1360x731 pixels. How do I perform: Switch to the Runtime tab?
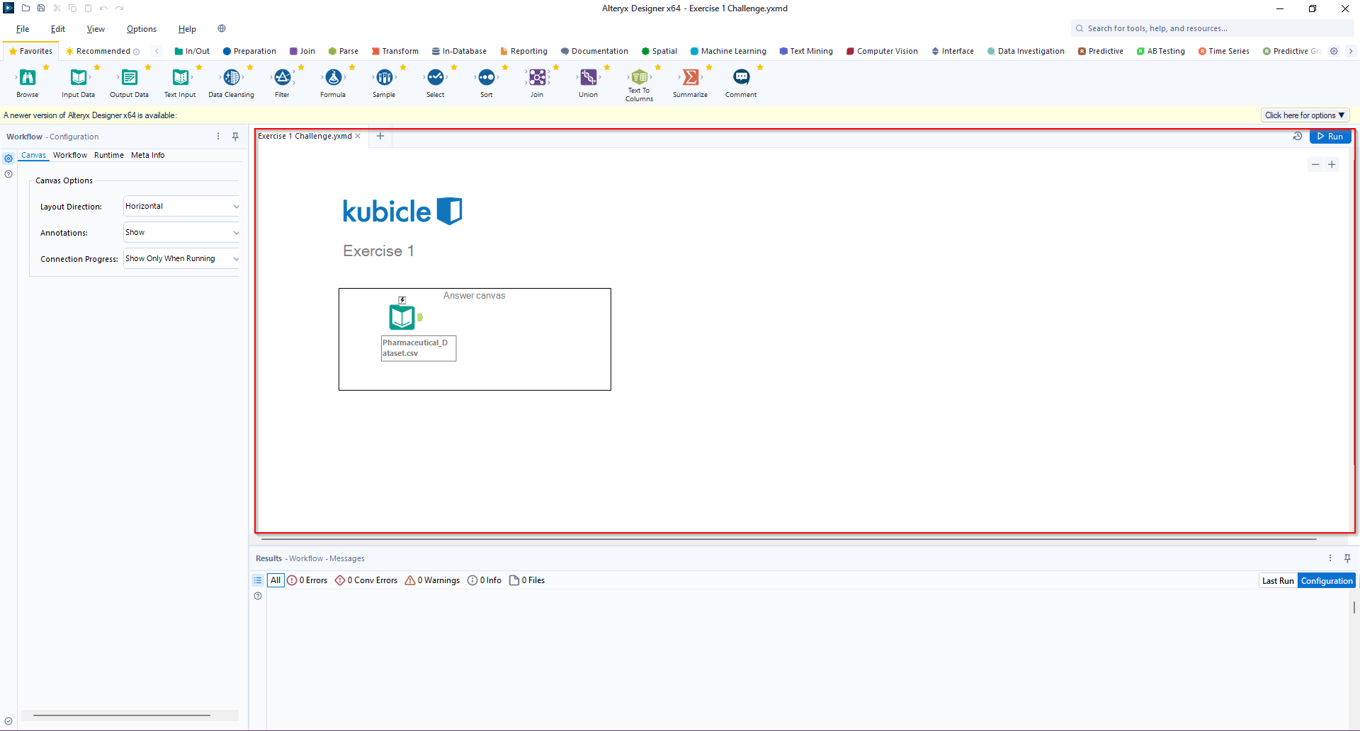(x=109, y=155)
